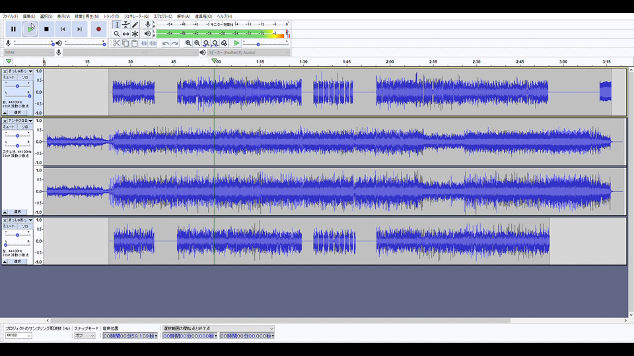Open the 選択範囲の開始点と終了点 dropdown
Screen dimensions: 634x356
coord(219,328)
